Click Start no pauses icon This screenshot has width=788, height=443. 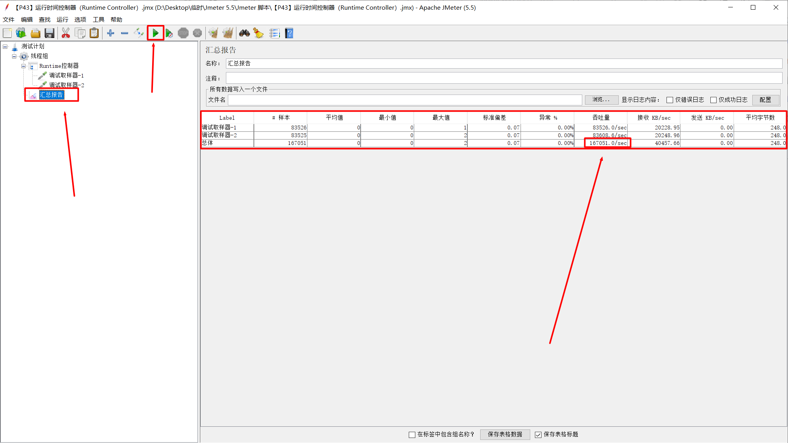click(x=169, y=33)
